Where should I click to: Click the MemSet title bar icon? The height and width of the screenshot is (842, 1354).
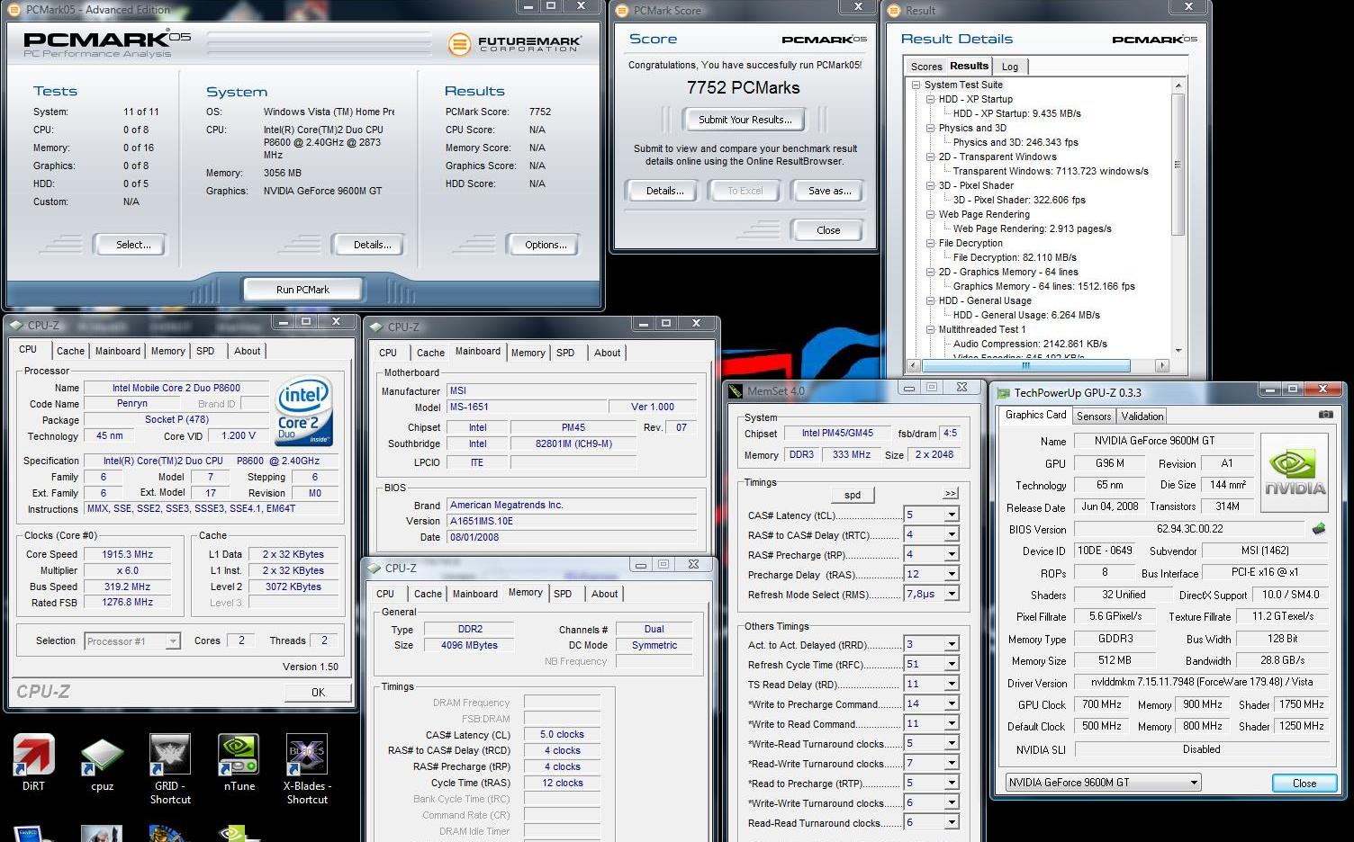[736, 390]
